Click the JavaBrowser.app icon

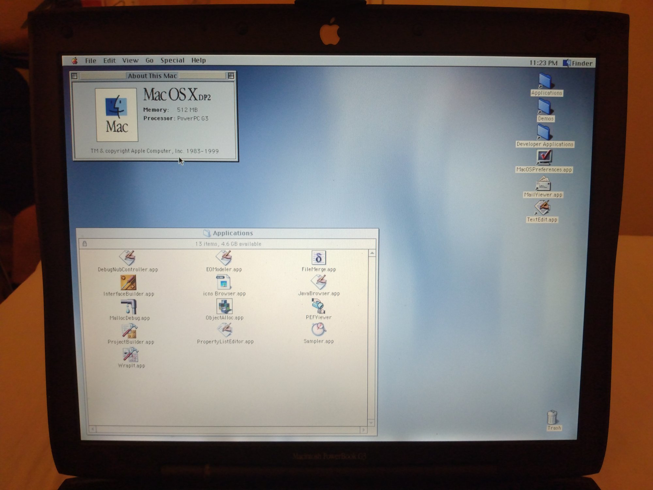click(319, 282)
